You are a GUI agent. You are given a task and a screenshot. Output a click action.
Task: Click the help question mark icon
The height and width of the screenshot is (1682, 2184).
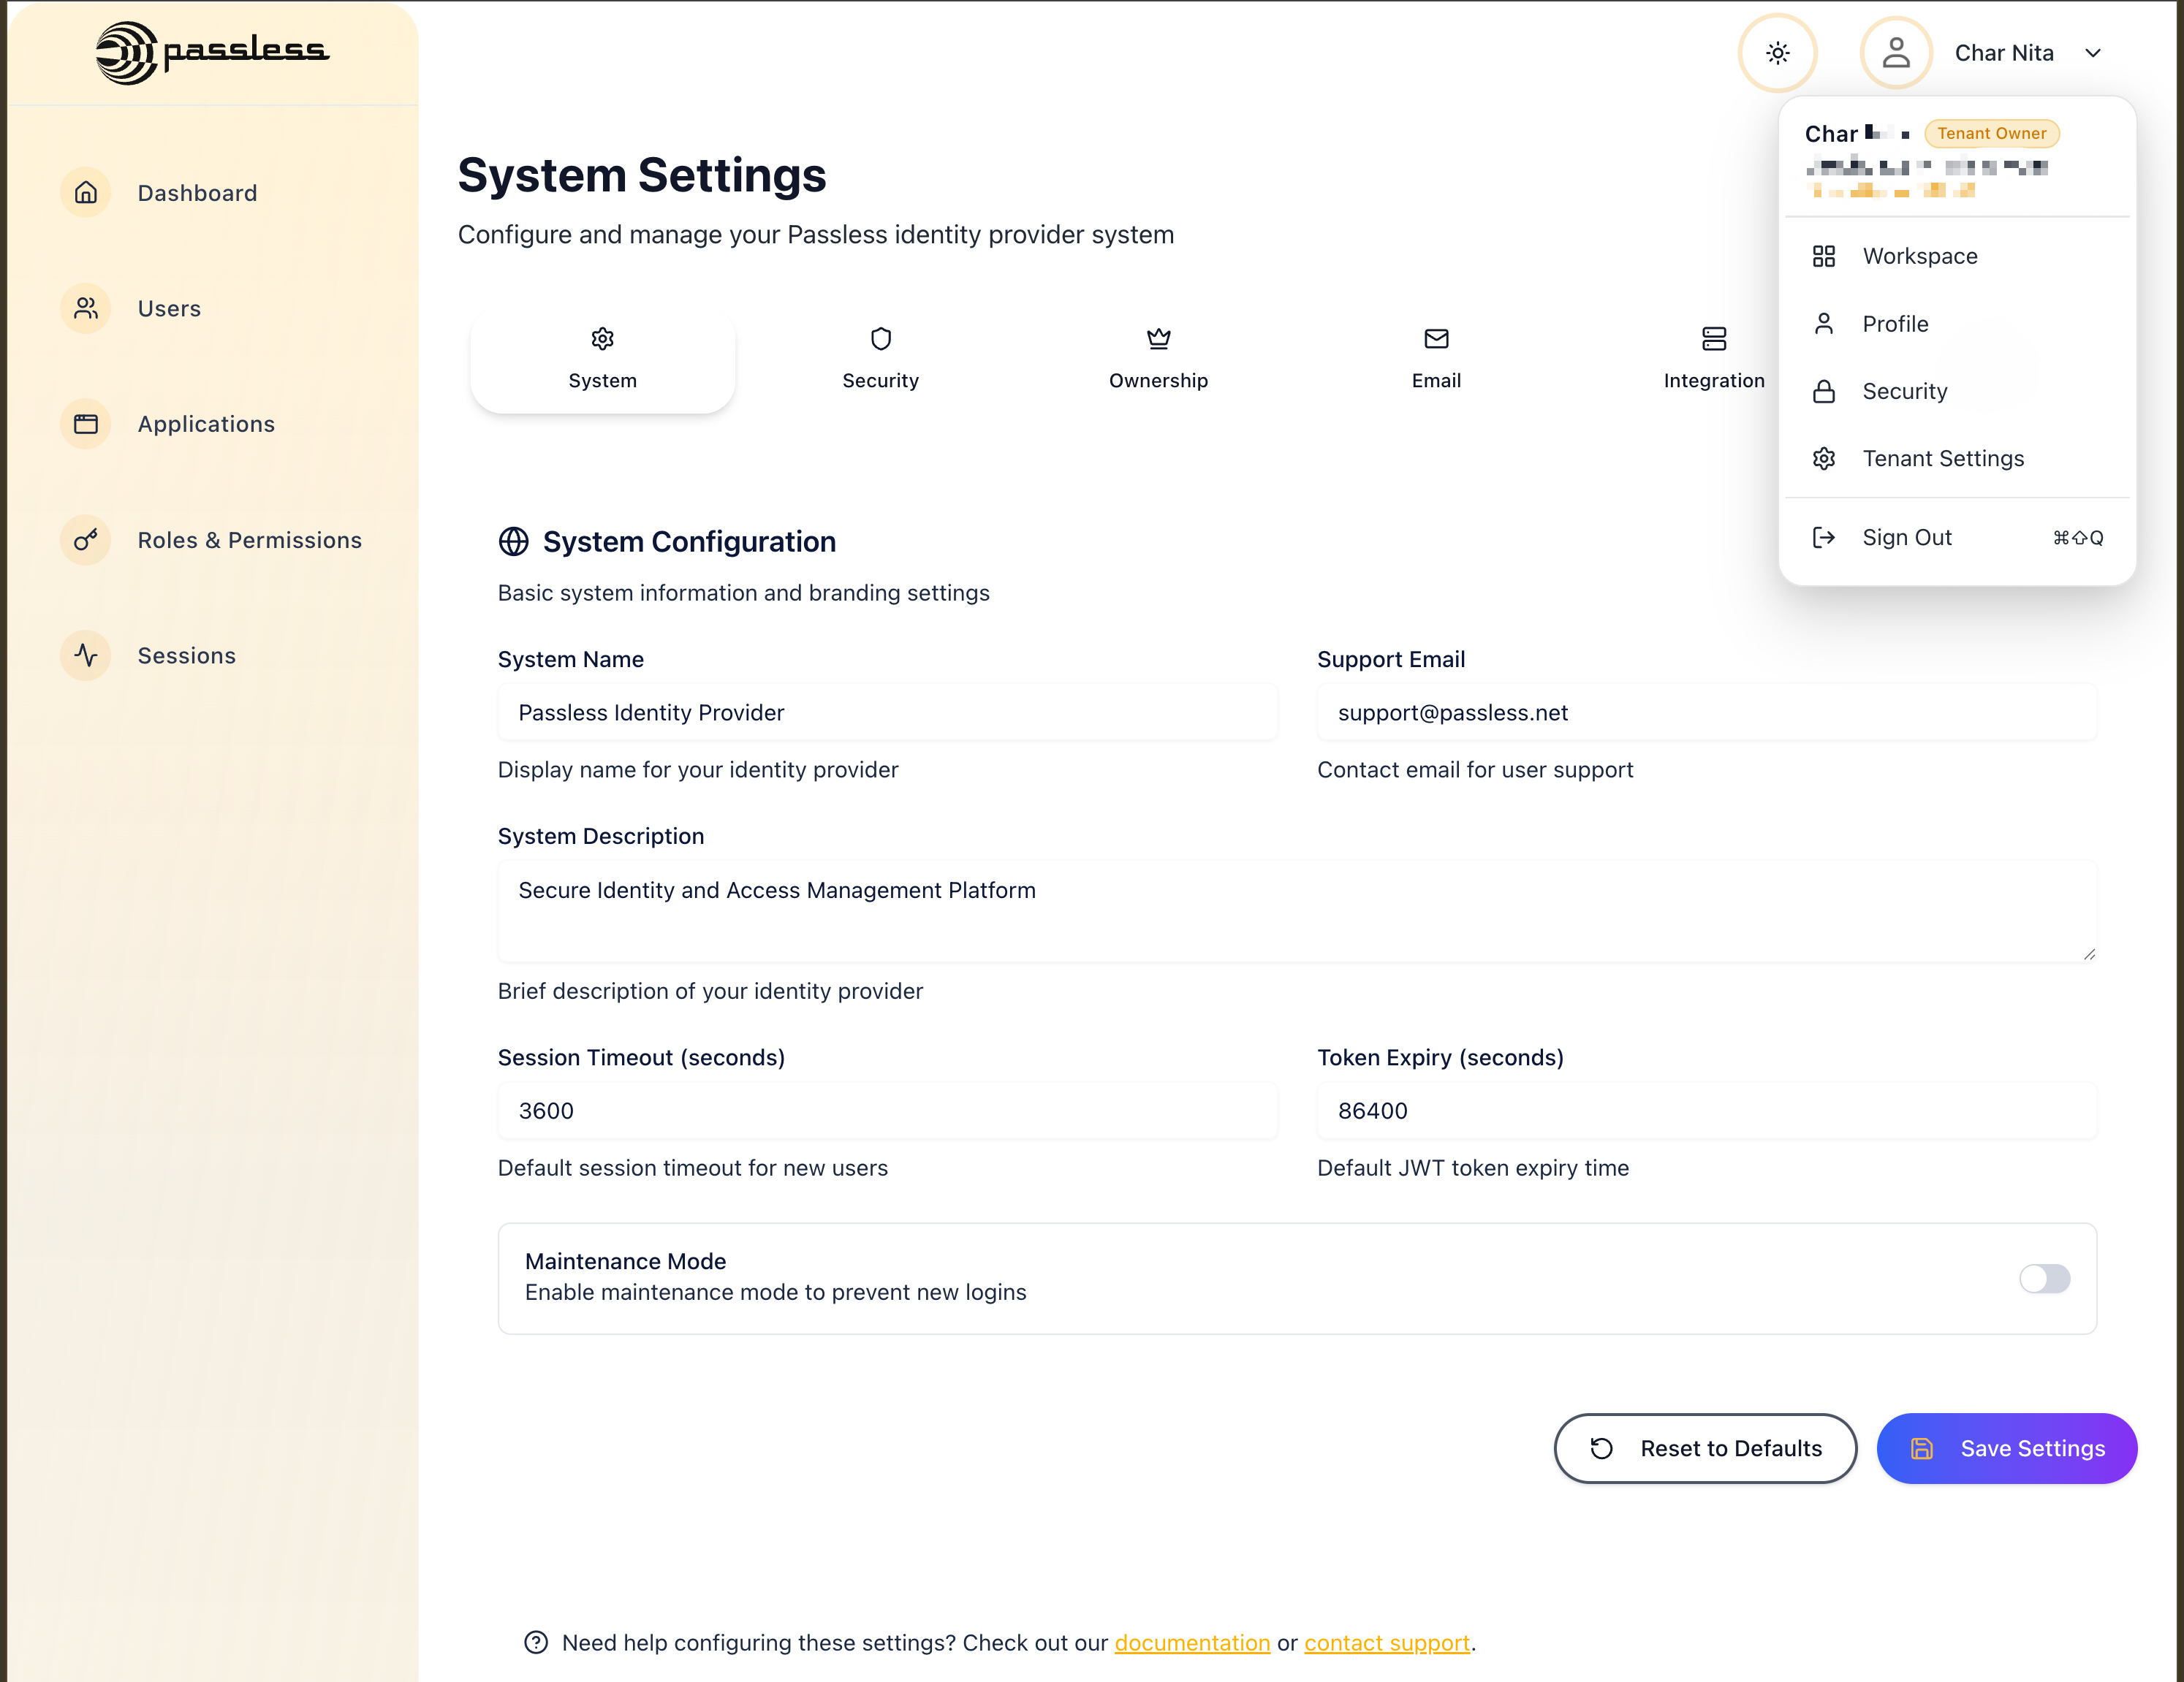pos(536,1643)
